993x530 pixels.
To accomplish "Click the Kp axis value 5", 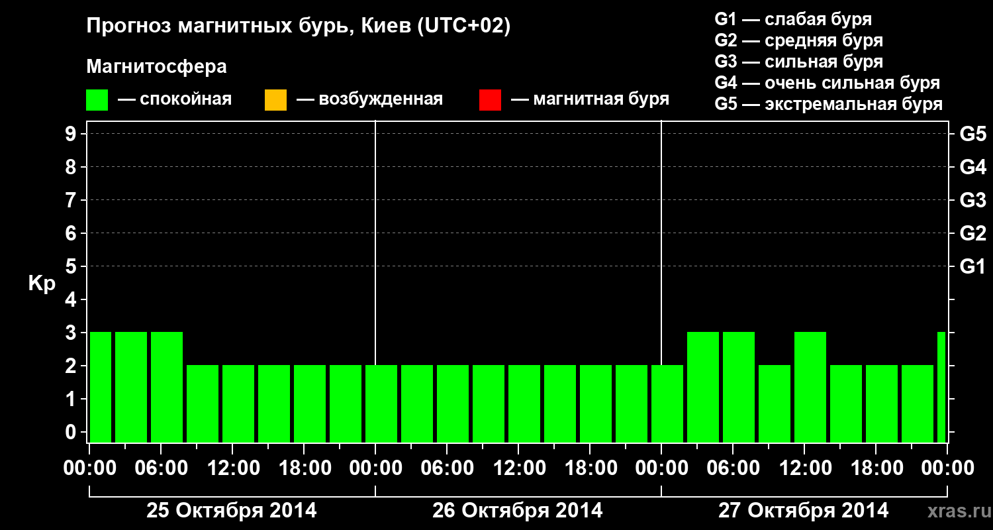I will pos(72,266).
